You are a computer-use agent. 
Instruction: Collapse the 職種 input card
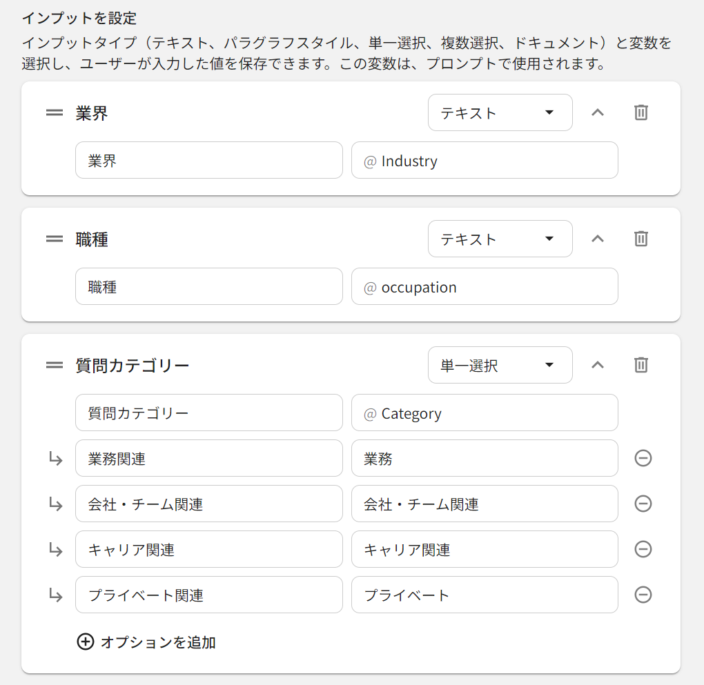click(598, 239)
